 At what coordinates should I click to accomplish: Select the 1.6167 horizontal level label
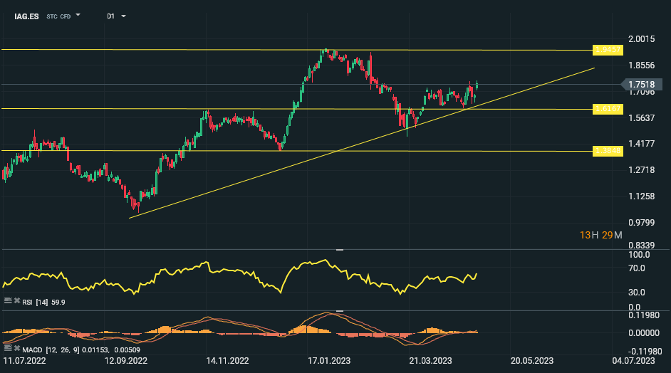pyautogui.click(x=608, y=109)
